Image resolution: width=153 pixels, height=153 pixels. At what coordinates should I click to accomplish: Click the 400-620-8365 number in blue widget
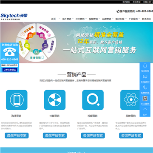tap(10, 59)
